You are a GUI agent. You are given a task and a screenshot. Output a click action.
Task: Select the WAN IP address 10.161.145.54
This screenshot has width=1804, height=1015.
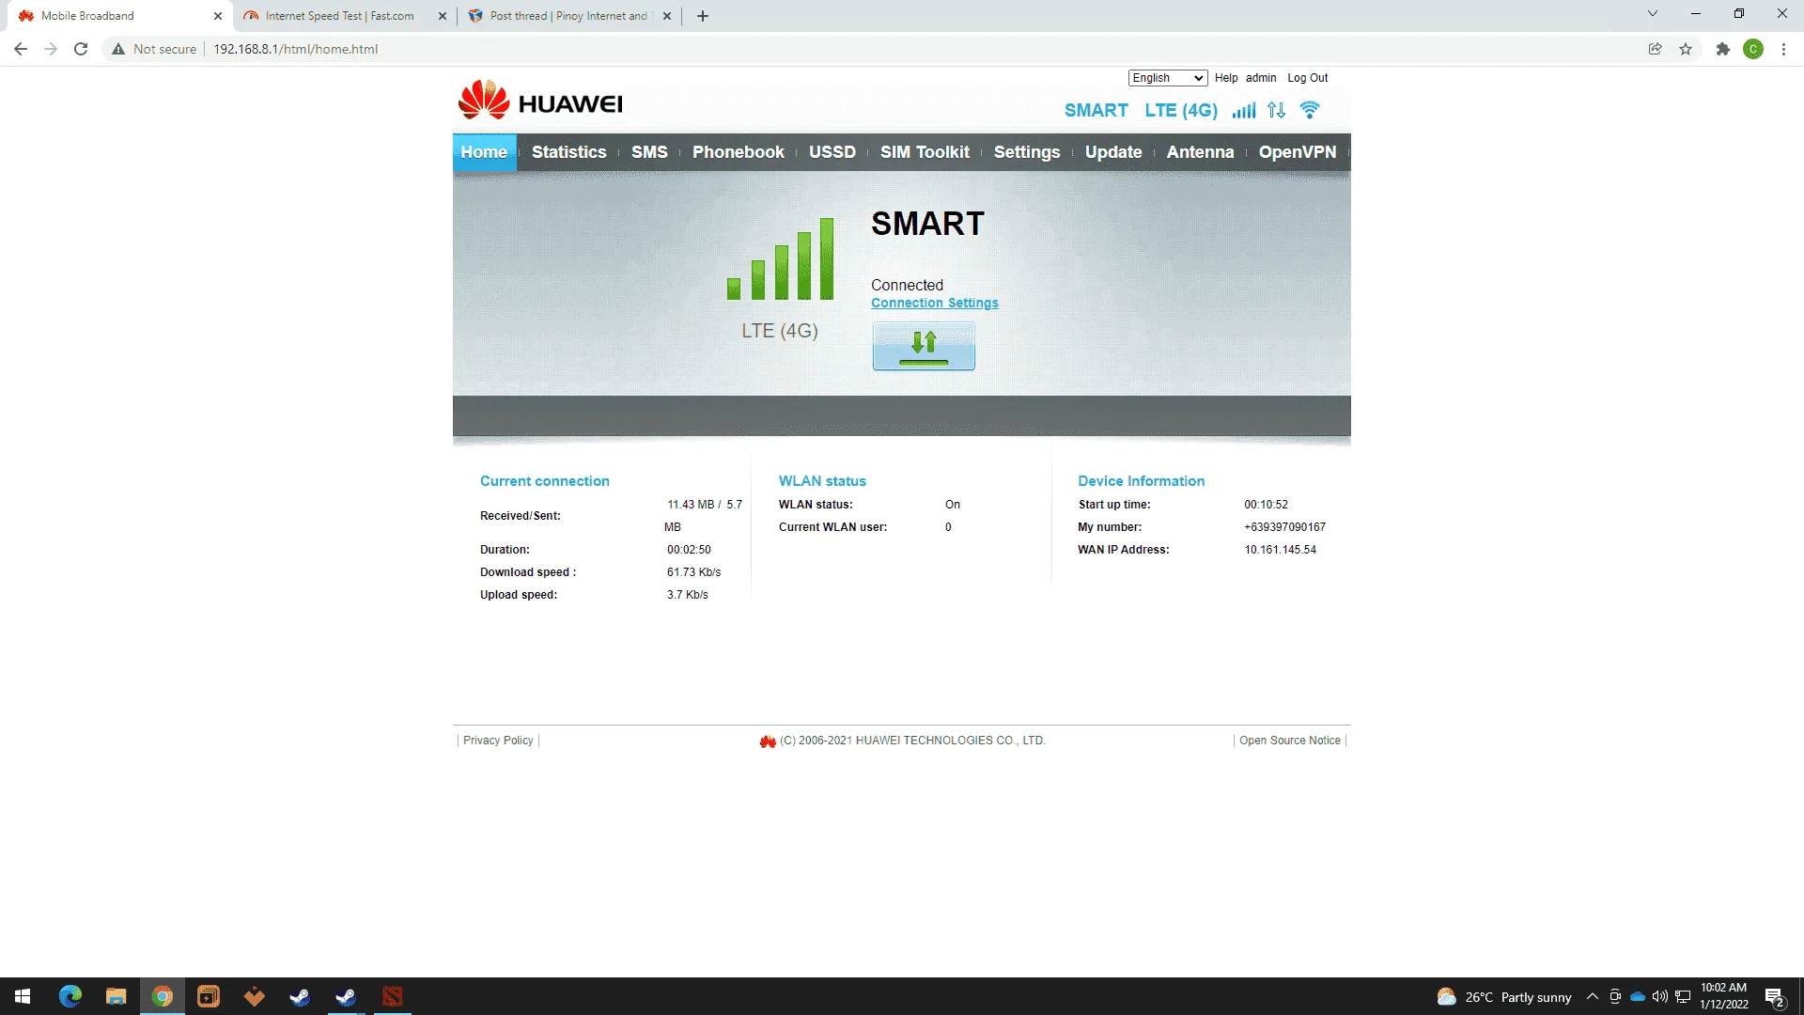[1281, 550]
